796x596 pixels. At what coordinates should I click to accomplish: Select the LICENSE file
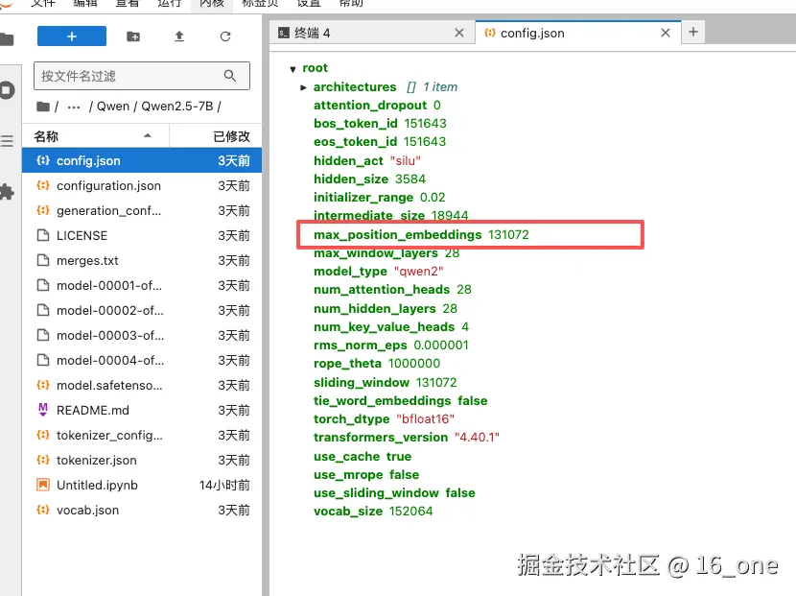142,235
